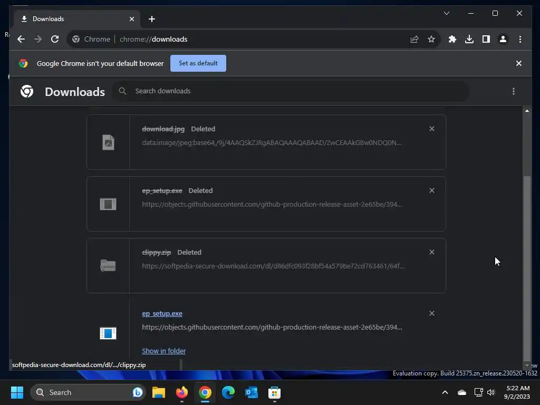The width and height of the screenshot is (540, 405).
Task: Remove the available ep_setup.exe entry
Action: click(431, 313)
